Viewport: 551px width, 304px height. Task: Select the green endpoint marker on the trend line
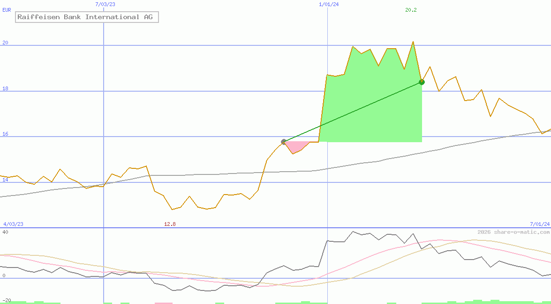422,82
